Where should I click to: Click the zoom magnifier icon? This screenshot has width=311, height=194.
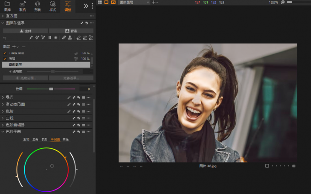pyautogui.click(x=283, y=2)
